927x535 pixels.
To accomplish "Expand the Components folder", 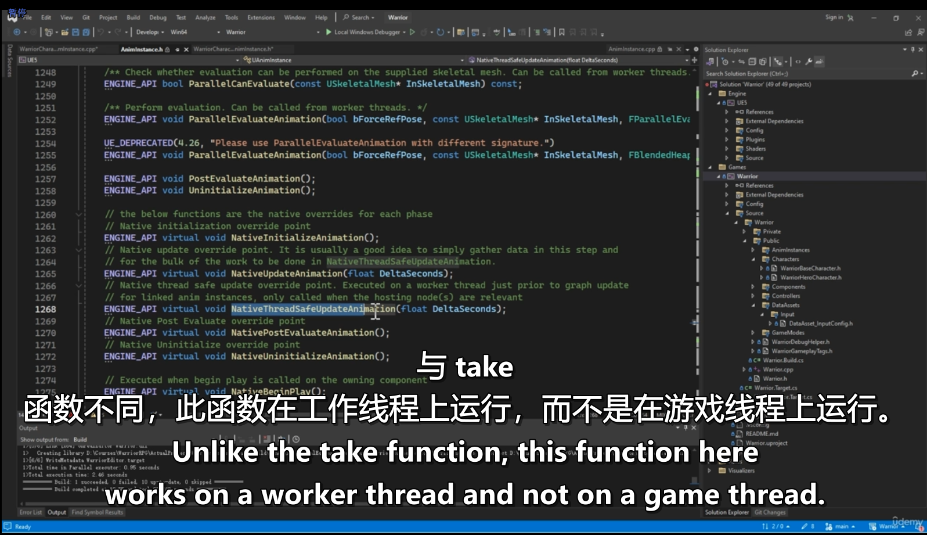I will click(x=753, y=287).
